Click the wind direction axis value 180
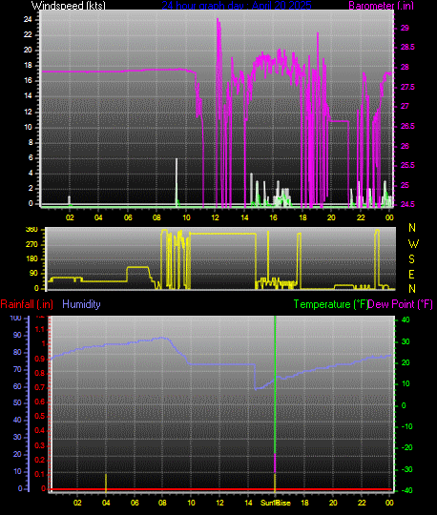The image size is (437, 515). [x=31, y=258]
